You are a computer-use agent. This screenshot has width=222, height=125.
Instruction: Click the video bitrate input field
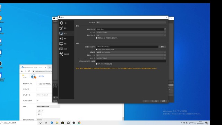click(130, 29)
